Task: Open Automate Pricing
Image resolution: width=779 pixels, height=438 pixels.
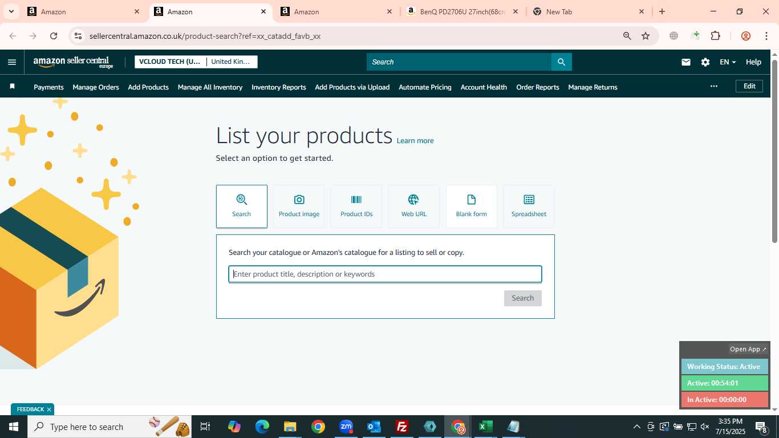Action: (x=425, y=87)
